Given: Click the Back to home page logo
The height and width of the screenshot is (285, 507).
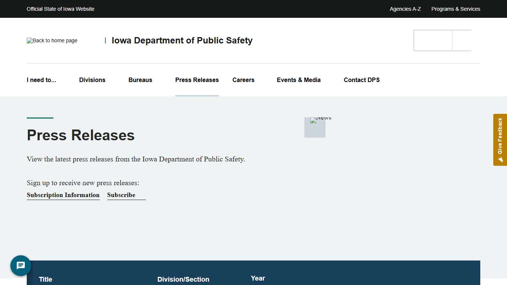Looking at the screenshot, I should (x=52, y=40).
